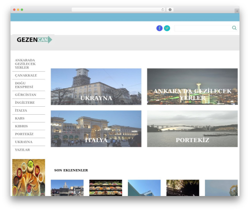This screenshot has height=211, width=250.
Task: Open recent post with blue sky building
Action: coord(144,188)
